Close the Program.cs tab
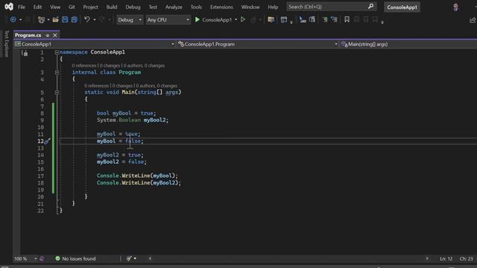The width and height of the screenshot is (477, 268). 55,35
